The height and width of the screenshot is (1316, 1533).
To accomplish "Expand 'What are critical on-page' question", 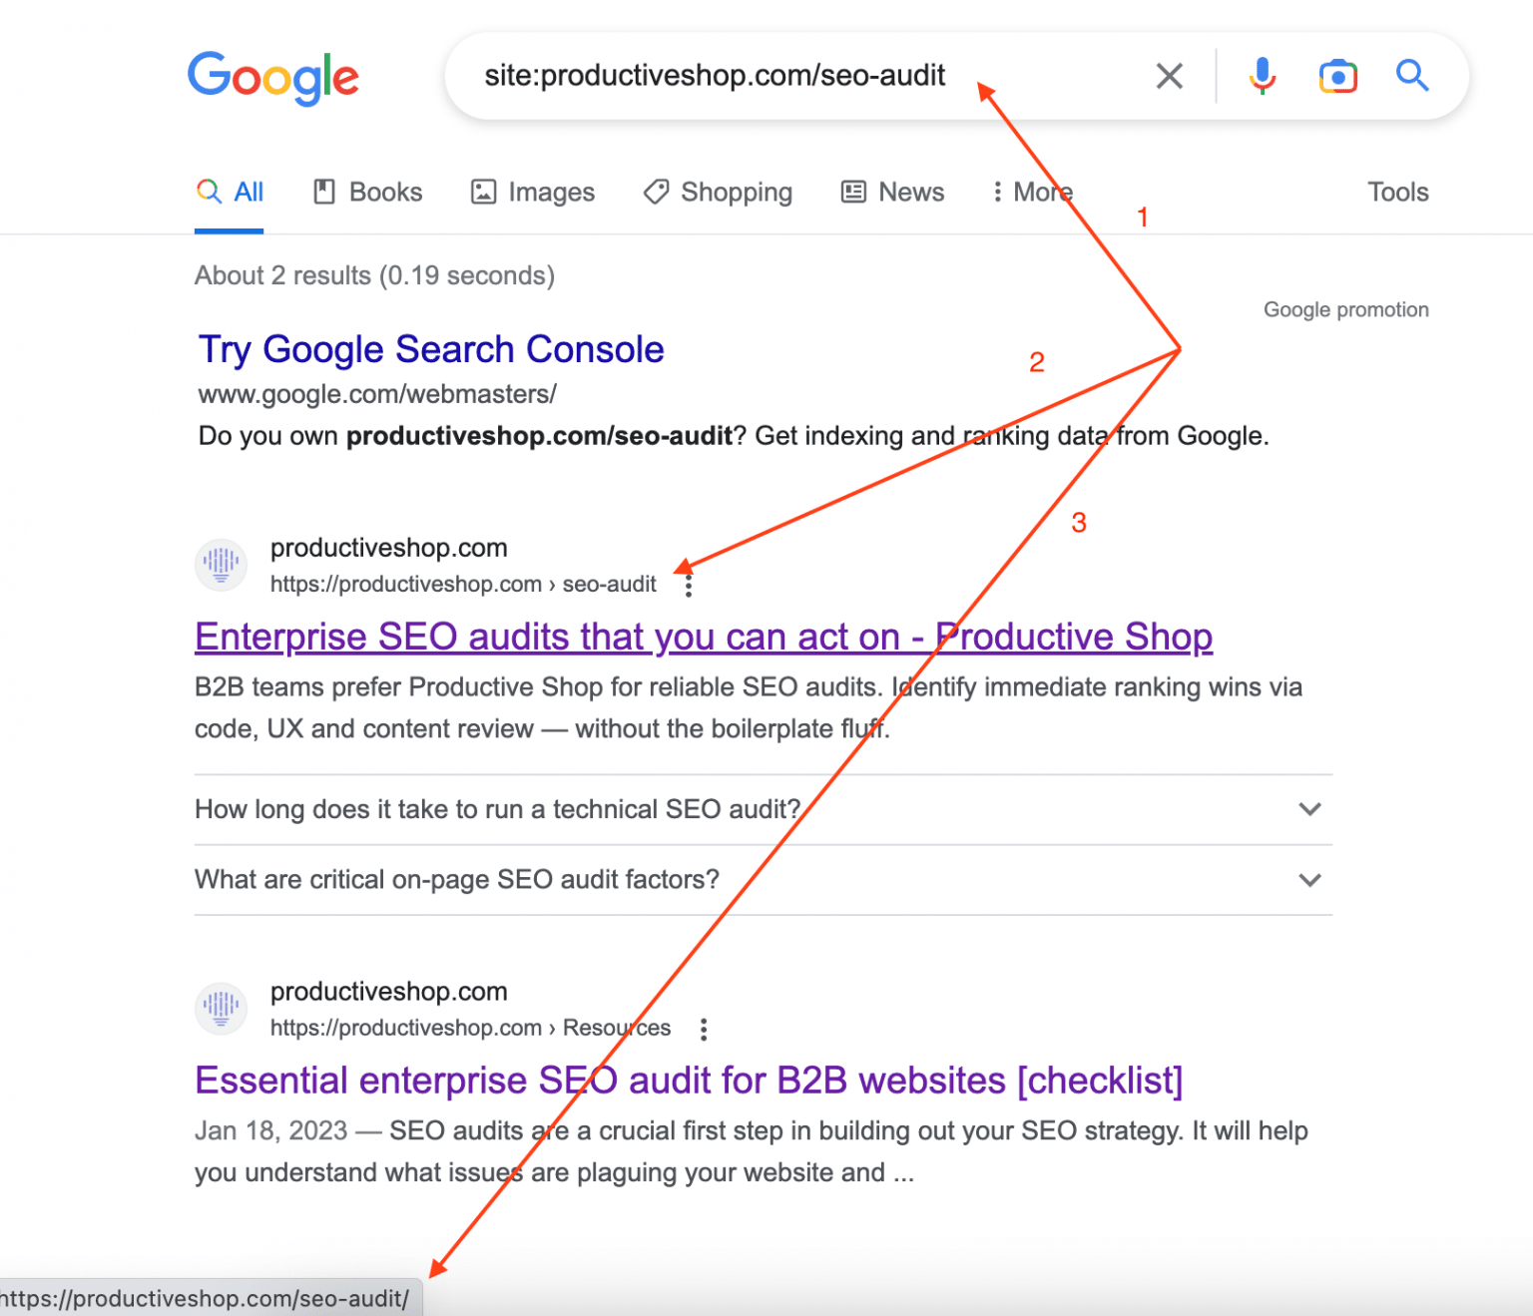I will point(1309,880).
